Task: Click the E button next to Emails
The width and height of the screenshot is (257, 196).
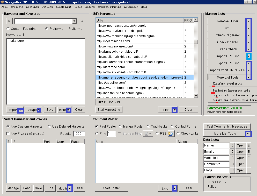Action: click(249, 152)
